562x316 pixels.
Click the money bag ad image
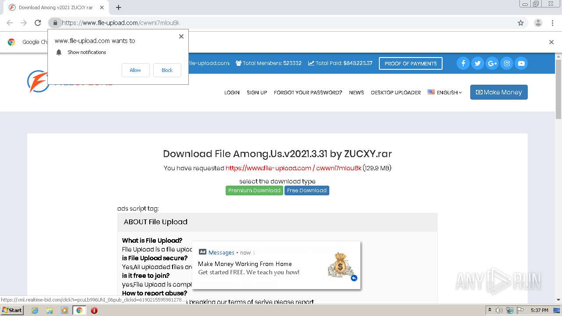[341, 265]
